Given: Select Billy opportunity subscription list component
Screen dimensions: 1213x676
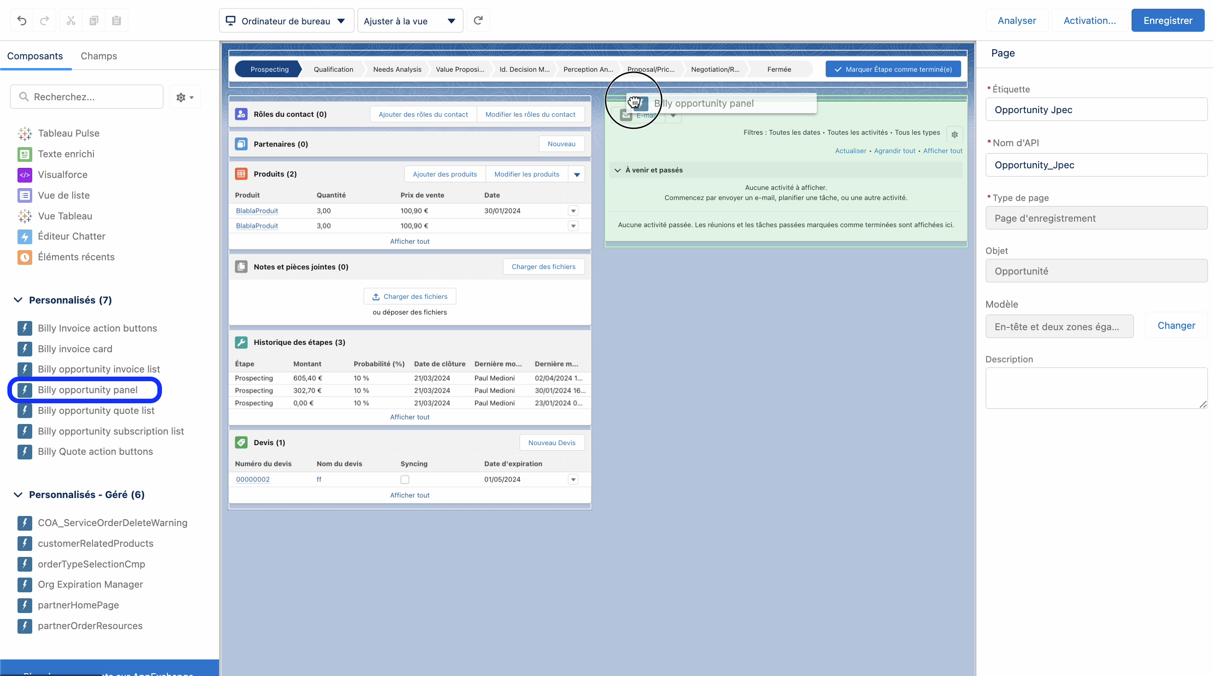Looking at the screenshot, I should tap(110, 431).
